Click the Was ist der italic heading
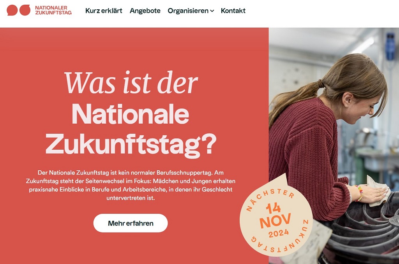Screen dimensions: 399x264 tap(131, 83)
